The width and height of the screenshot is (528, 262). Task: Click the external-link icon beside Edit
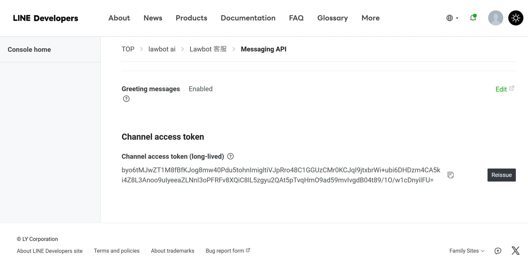(512, 88)
